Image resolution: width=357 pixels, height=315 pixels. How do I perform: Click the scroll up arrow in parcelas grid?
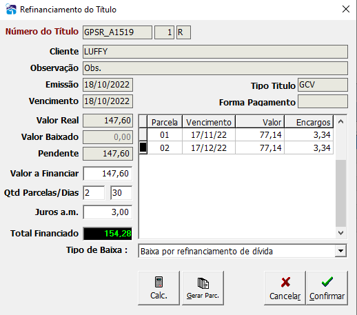pyautogui.click(x=341, y=122)
